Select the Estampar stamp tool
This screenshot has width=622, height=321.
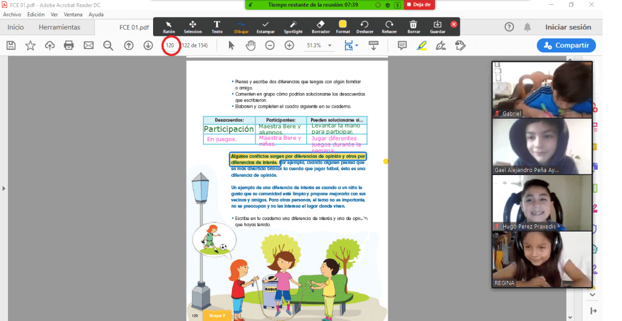(265, 26)
